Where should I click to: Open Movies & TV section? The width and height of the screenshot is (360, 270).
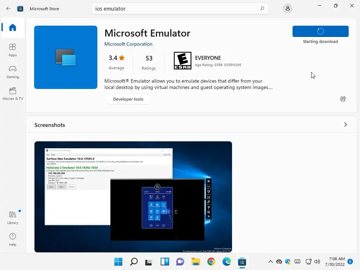[x=13, y=94]
